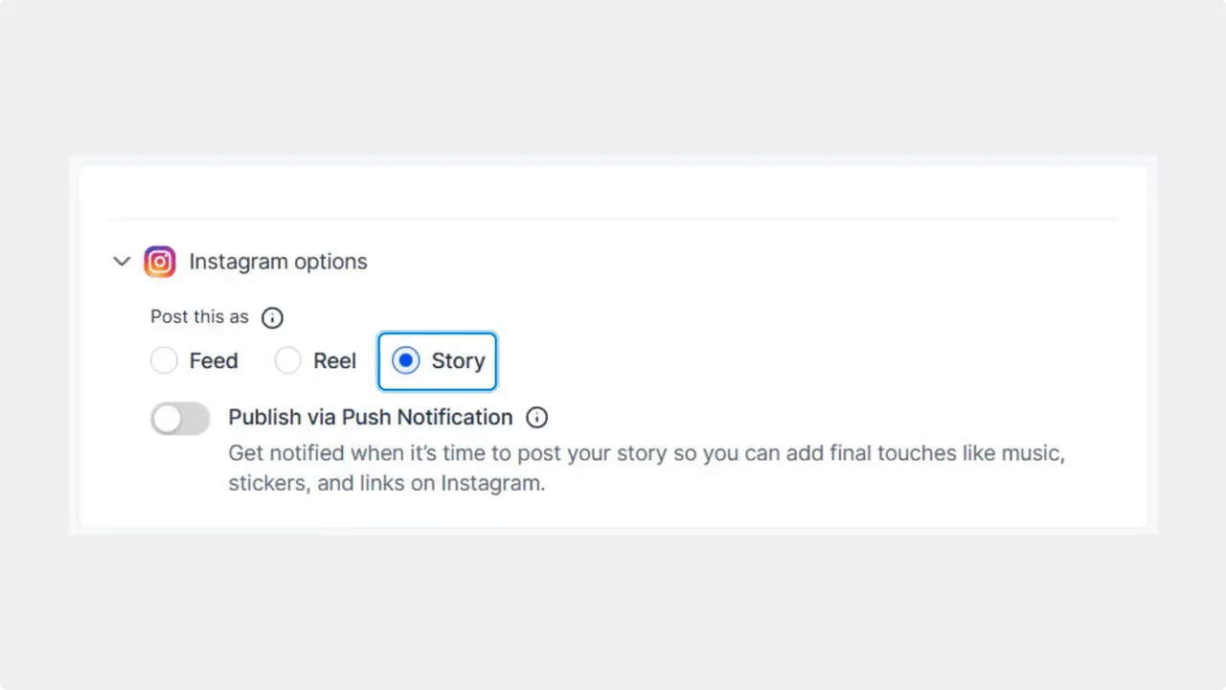Click the 'Publish via Push Notification' label

371,417
